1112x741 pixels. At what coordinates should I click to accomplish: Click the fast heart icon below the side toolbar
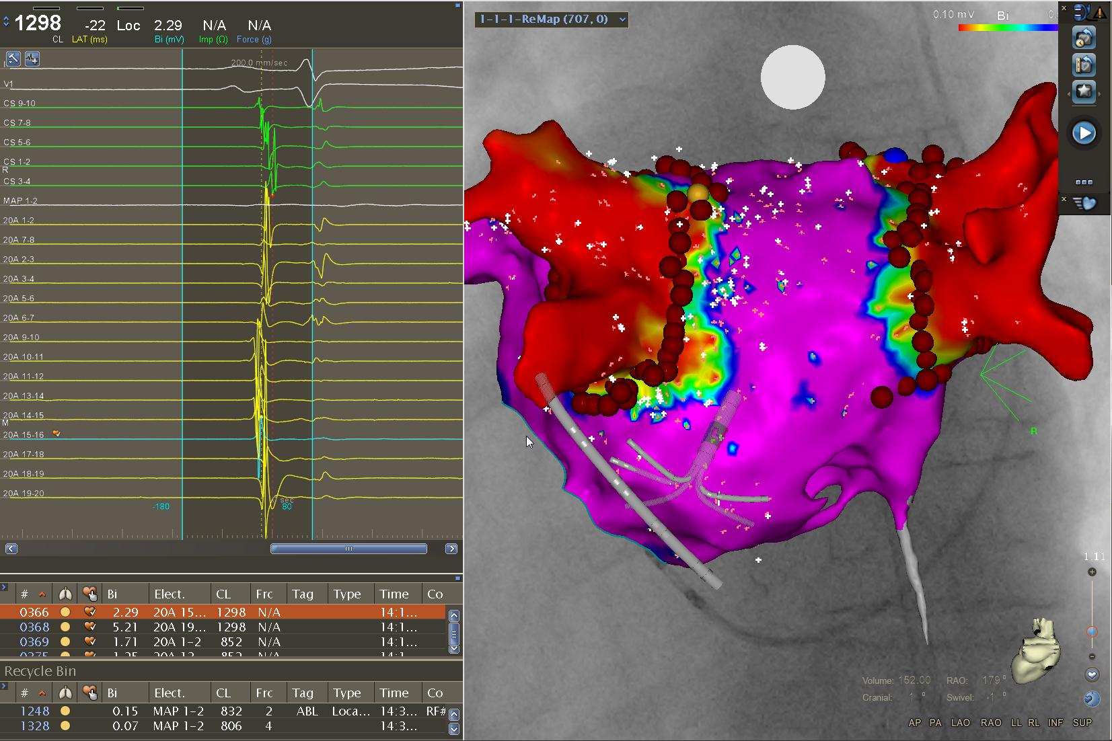pos(1084,202)
